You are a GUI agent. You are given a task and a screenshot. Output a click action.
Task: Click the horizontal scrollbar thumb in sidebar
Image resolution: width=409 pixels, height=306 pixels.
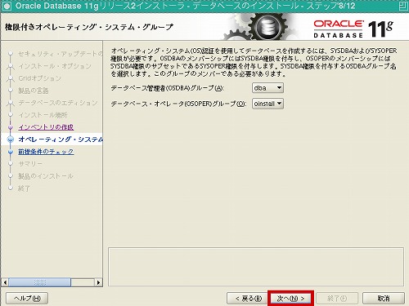[x=40, y=282]
